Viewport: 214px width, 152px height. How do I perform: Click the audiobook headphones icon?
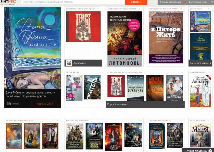(69, 63)
